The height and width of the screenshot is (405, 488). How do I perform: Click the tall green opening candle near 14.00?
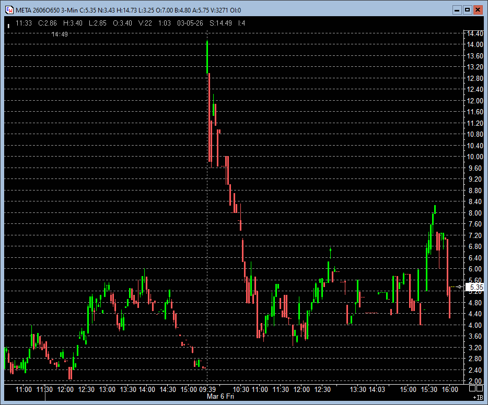(x=207, y=57)
